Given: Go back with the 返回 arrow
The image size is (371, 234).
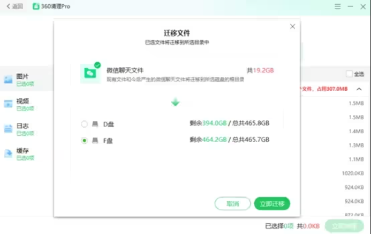Looking at the screenshot, I should point(14,6).
